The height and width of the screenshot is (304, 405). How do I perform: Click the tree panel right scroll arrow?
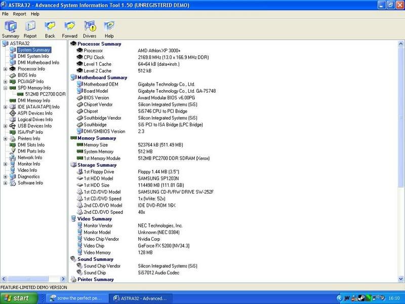(x=63, y=279)
